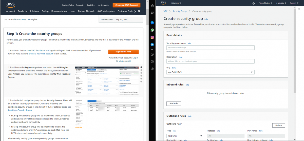Open the English language dropdown
The height and width of the screenshot is (141, 304).
point(91,5)
